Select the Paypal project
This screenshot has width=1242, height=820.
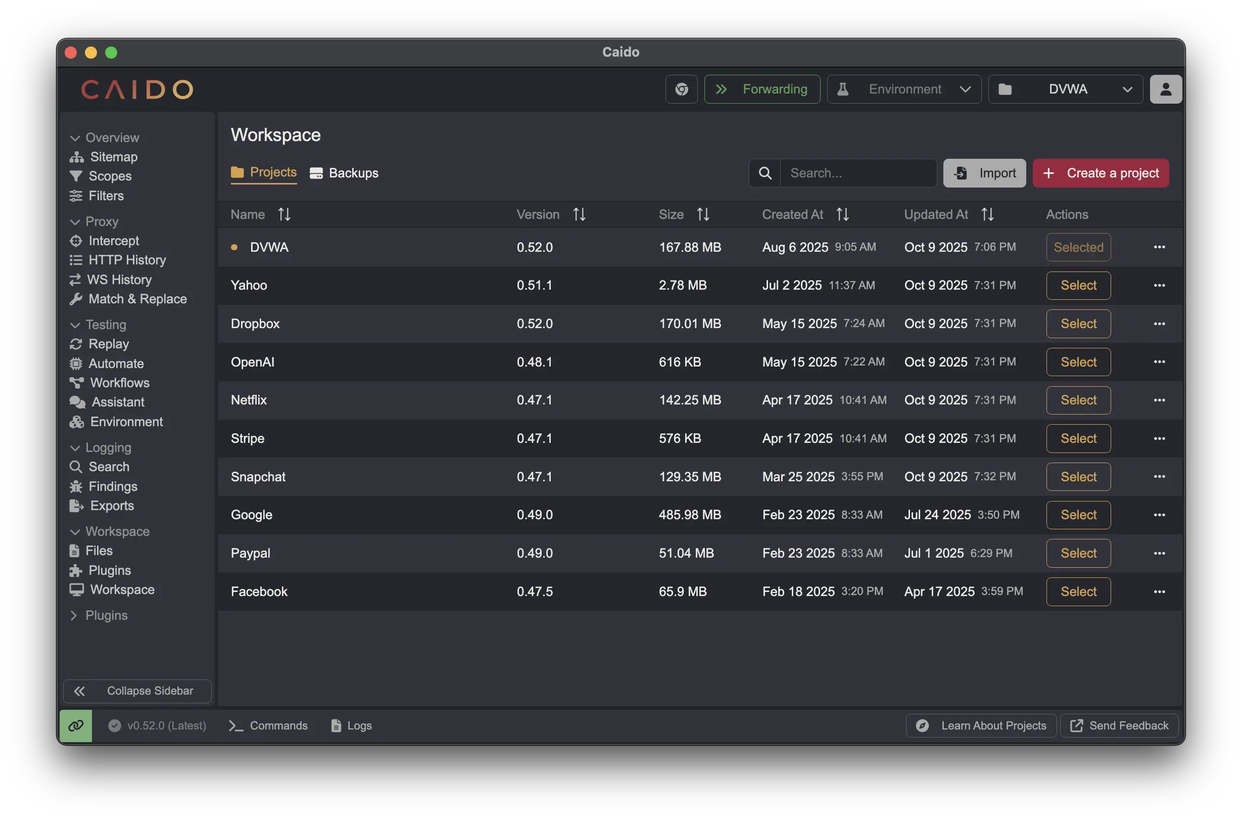click(x=1078, y=553)
